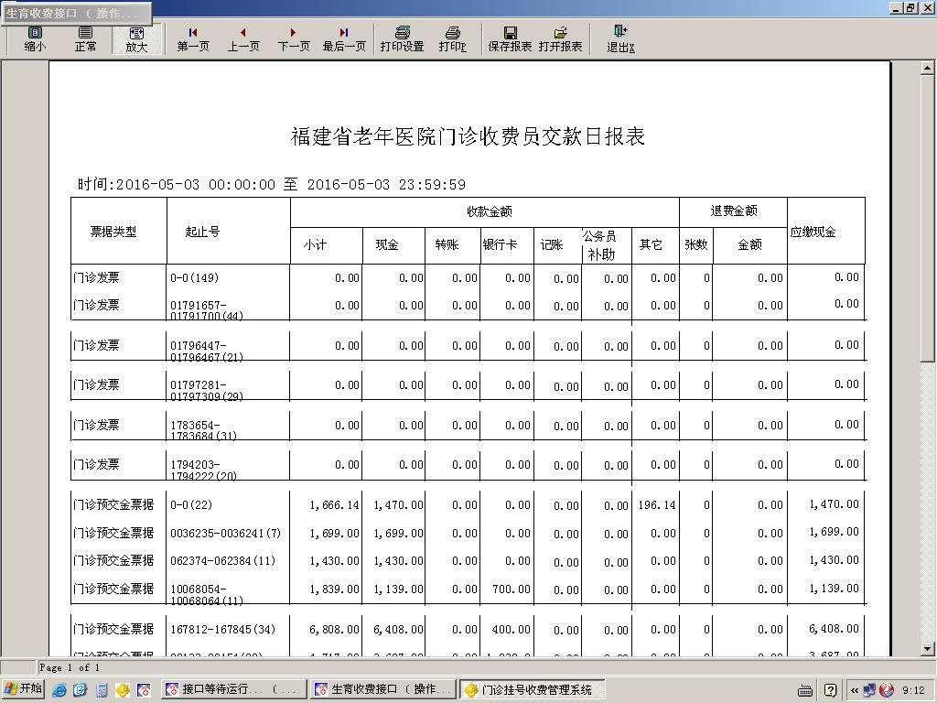Click the 公务员补助 column header
The width and height of the screenshot is (937, 703).
pyautogui.click(x=600, y=245)
